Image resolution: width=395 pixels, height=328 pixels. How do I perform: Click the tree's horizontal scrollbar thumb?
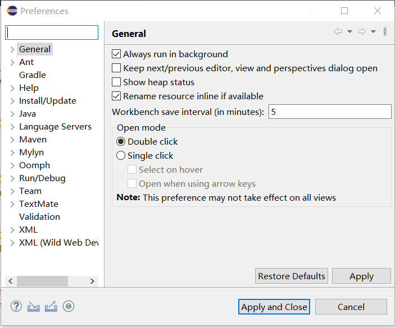coord(42,281)
